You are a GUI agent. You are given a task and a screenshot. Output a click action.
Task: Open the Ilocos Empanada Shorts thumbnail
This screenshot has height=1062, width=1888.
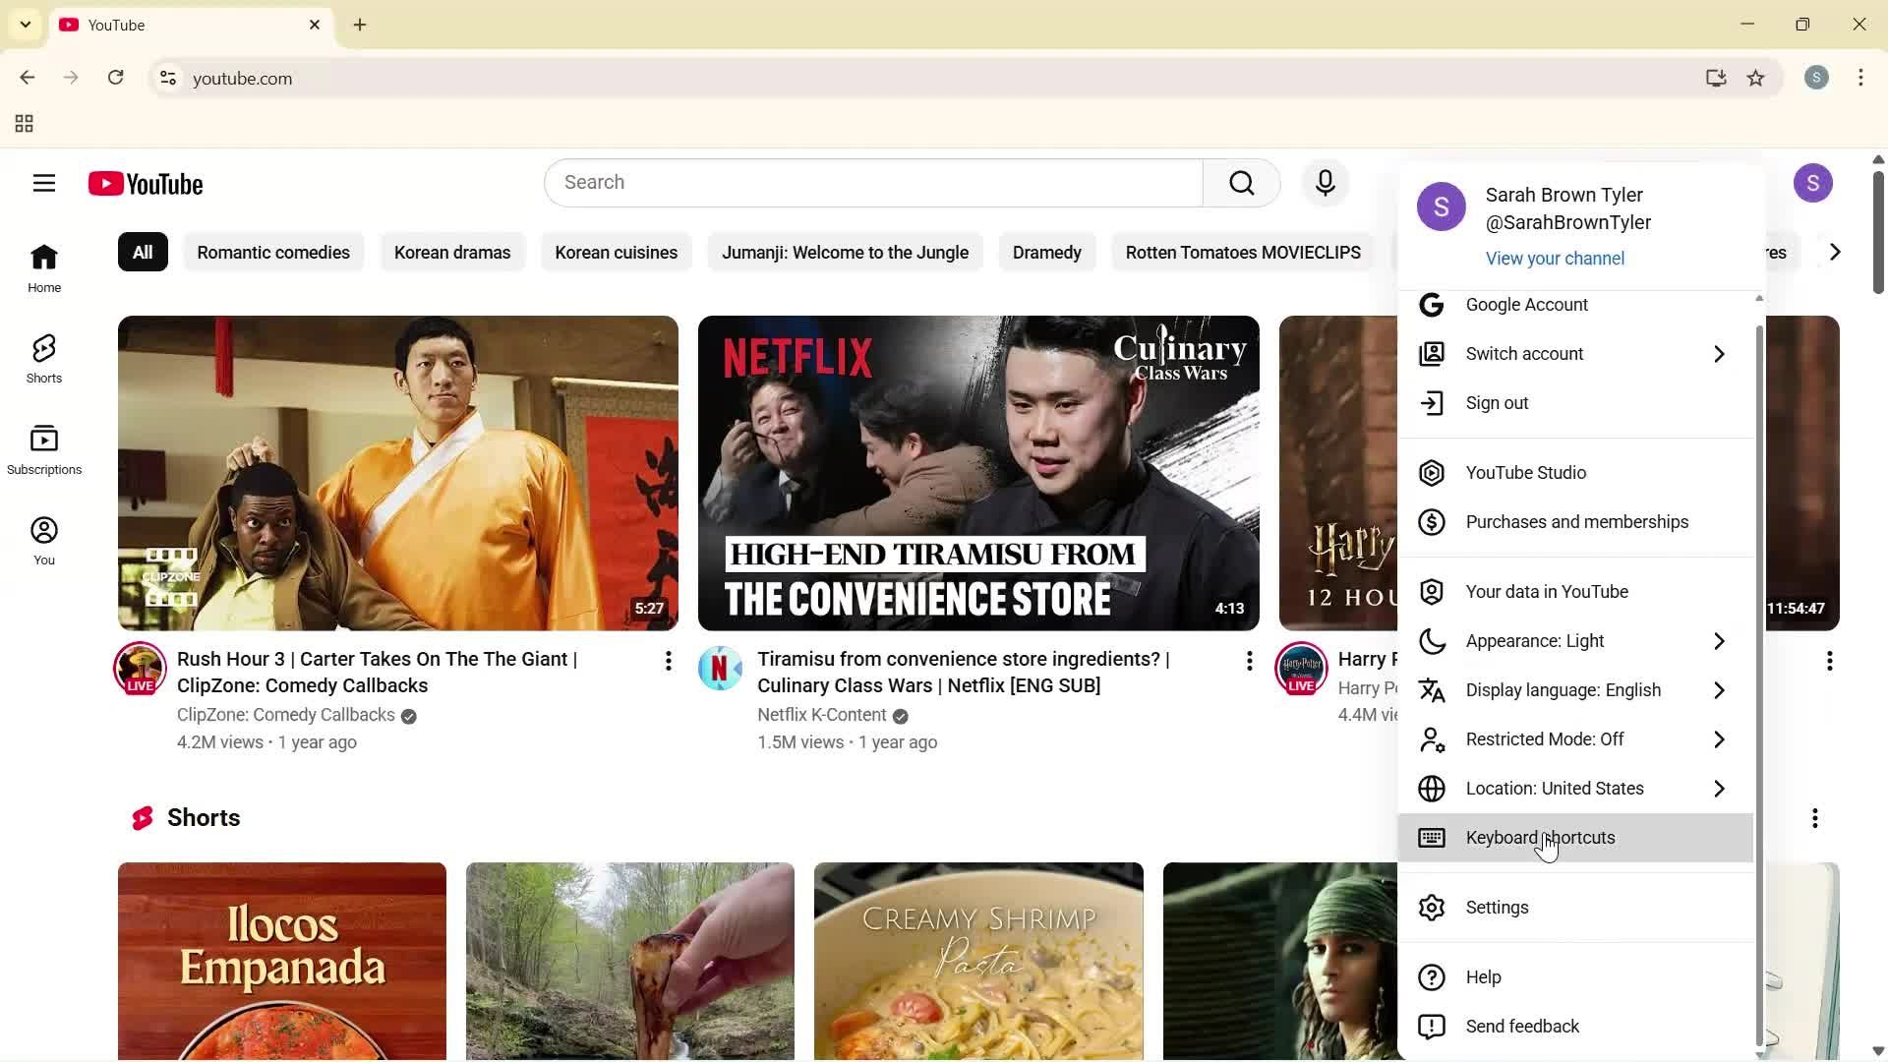281,961
